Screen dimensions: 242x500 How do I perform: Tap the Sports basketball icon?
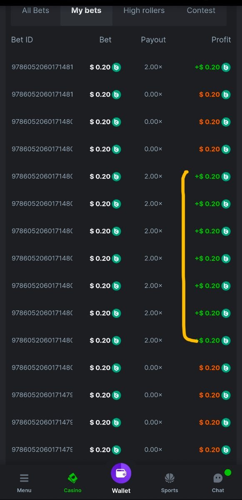tap(170, 478)
